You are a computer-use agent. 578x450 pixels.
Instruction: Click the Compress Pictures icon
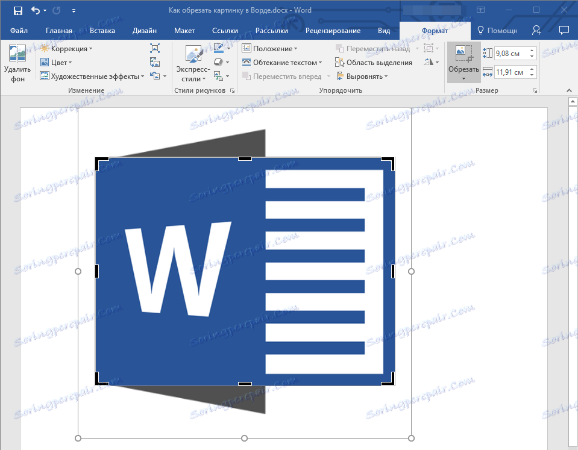pyautogui.click(x=155, y=48)
